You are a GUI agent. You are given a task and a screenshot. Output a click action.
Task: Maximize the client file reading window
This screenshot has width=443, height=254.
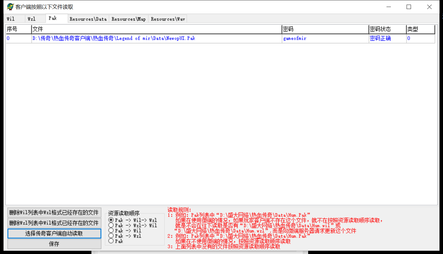point(409,7)
